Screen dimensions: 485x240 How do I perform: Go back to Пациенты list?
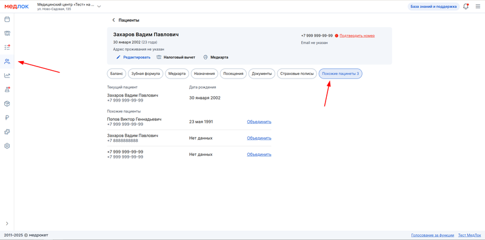pos(125,20)
